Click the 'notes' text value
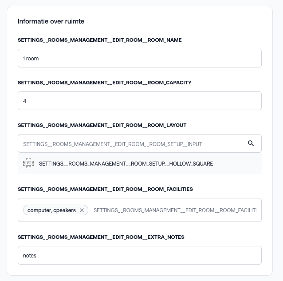Viewport: 283px width, 281px height. pyautogui.click(x=30, y=256)
